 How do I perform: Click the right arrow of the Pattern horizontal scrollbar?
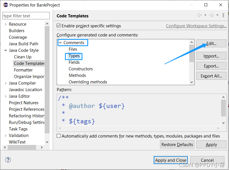218,128
